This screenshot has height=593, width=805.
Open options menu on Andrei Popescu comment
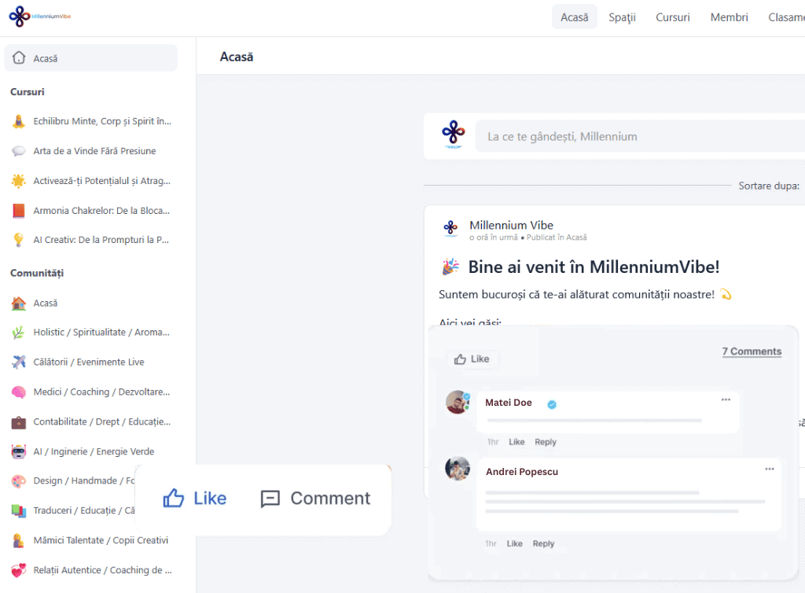pos(769,469)
